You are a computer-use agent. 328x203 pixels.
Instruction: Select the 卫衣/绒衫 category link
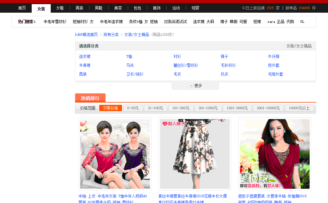click(135, 74)
